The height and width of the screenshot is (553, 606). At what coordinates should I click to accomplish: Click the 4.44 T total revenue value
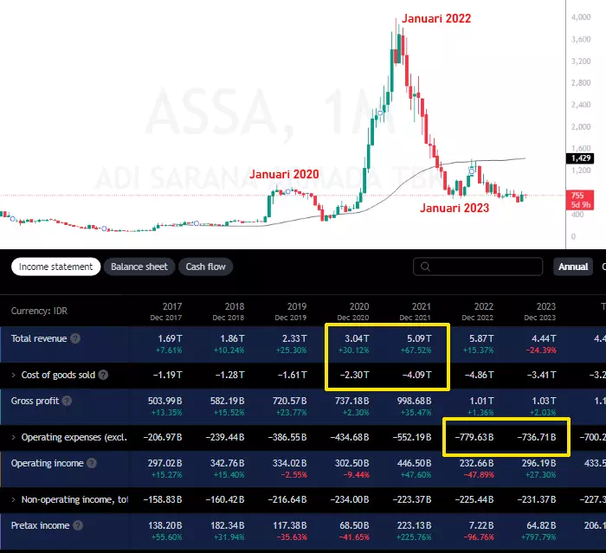[544, 339]
